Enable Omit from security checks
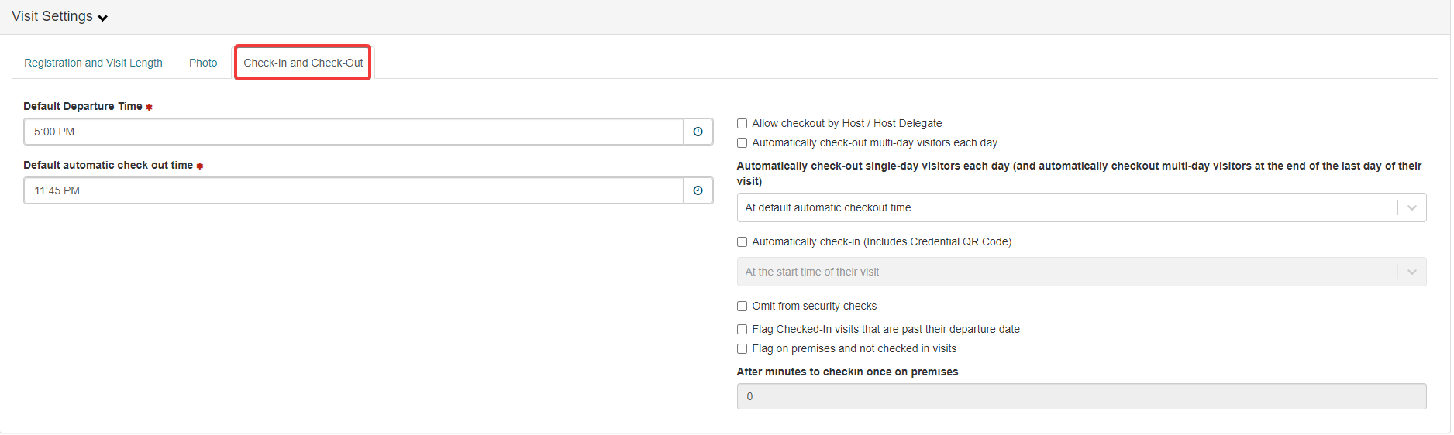 tap(742, 306)
